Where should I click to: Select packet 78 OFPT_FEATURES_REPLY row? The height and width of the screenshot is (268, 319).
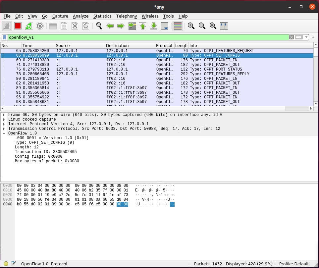[x=157, y=74]
